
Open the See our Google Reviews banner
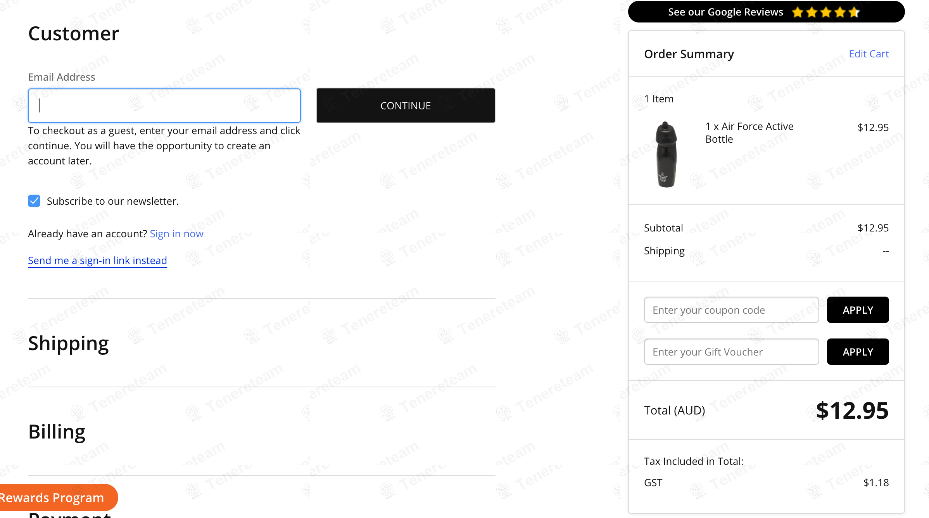[725, 12]
